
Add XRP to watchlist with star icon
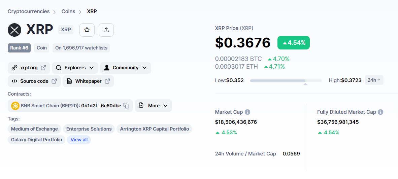pyautogui.click(x=87, y=30)
